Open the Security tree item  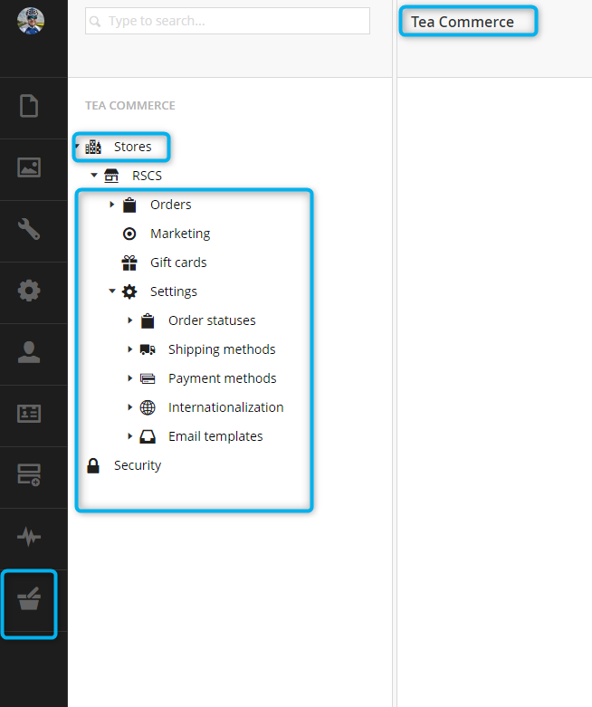pos(138,466)
